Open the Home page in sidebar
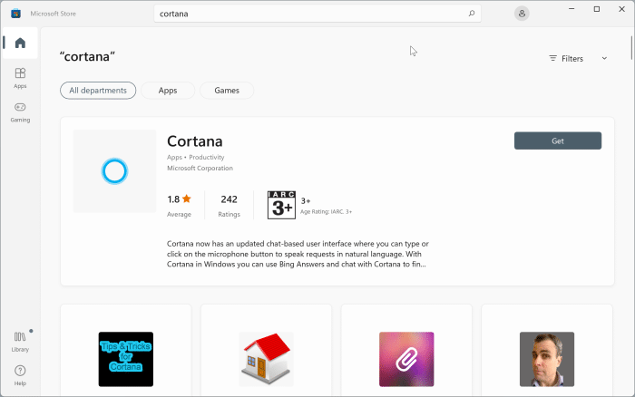Viewport: 635px width, 397px height. tap(20, 43)
